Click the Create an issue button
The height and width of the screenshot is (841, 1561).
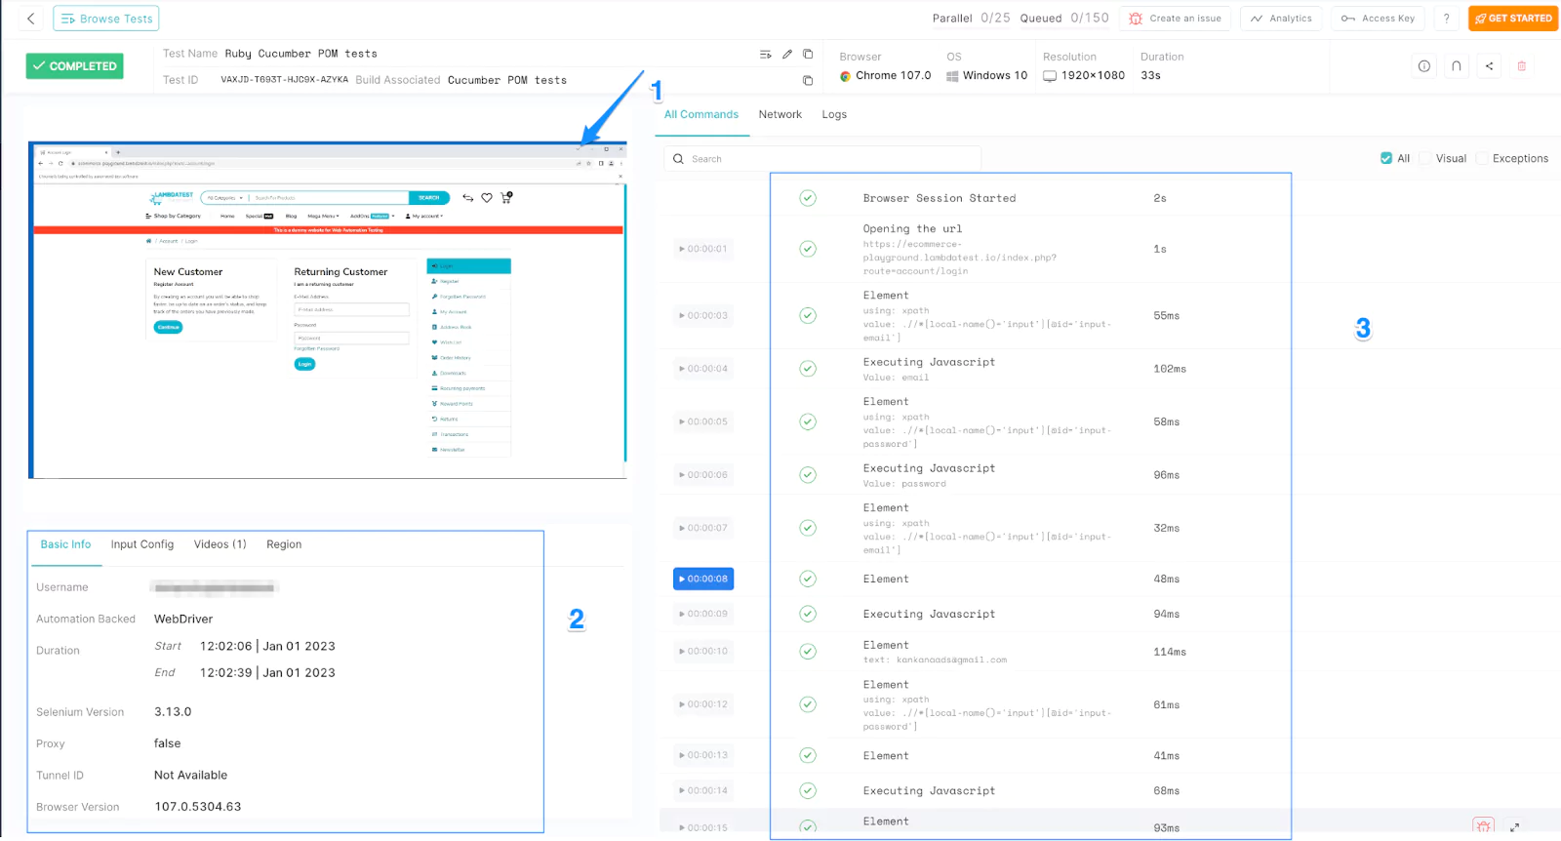pos(1175,19)
